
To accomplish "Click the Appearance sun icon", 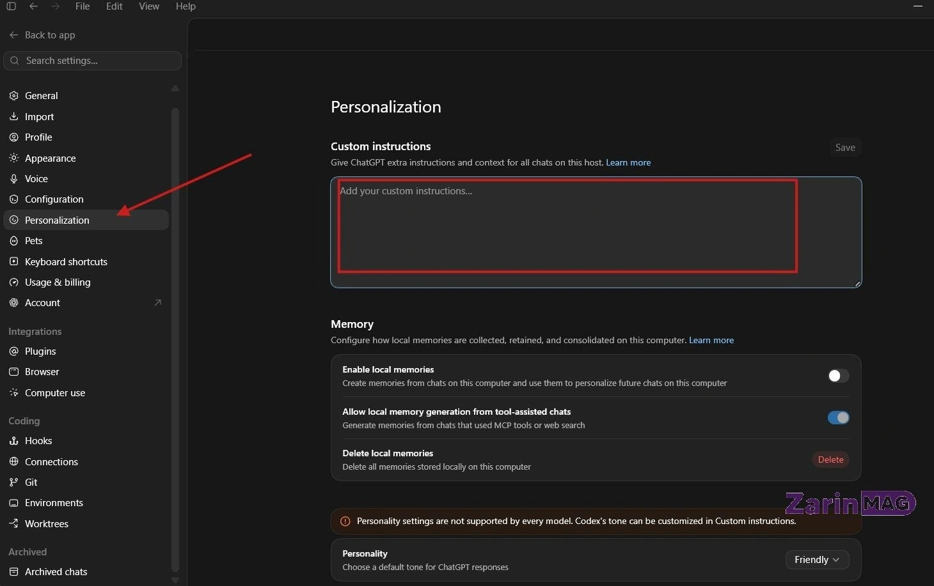I will (x=14, y=158).
